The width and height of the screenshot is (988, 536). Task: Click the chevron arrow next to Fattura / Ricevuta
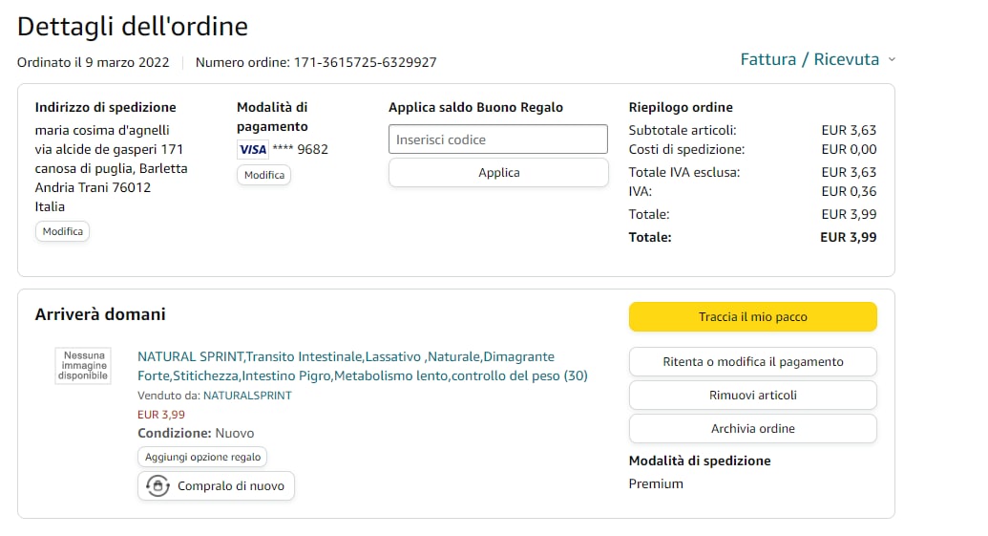892,59
